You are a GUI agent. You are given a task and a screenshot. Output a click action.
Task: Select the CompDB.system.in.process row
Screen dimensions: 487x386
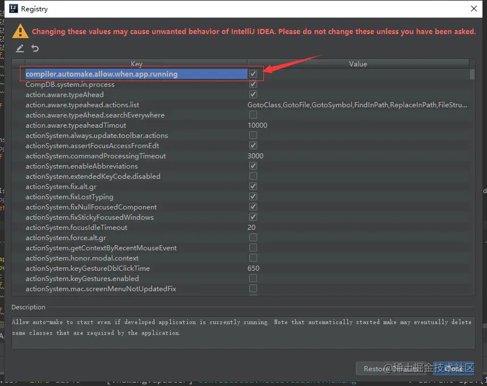click(70, 85)
